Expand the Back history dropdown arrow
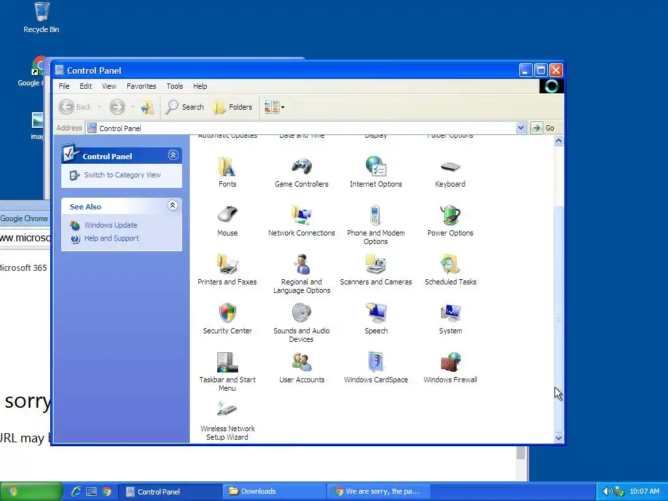Screen dimensions: 668x501 point(99,107)
